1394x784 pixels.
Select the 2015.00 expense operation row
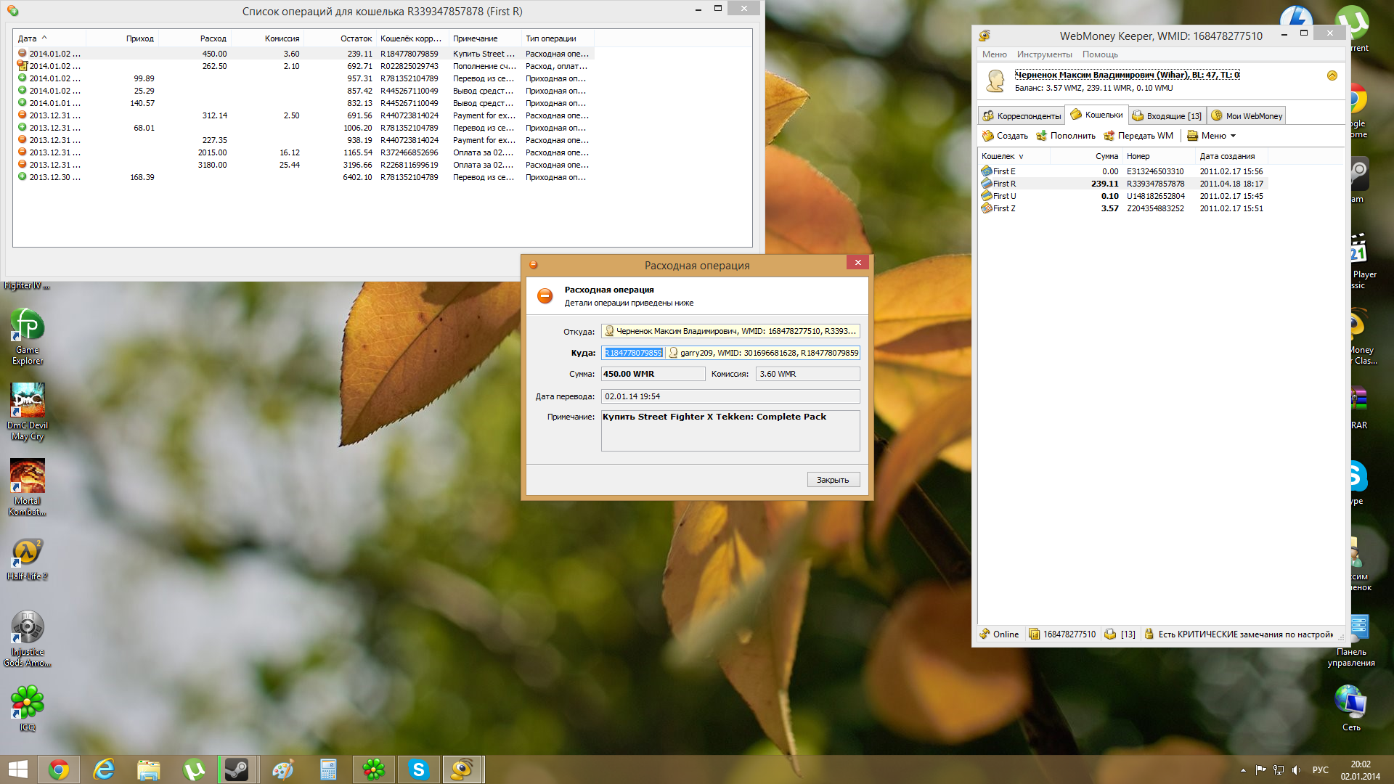click(212, 152)
